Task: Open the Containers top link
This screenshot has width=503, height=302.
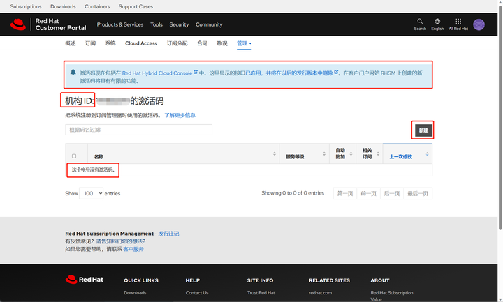Action: pyautogui.click(x=97, y=6)
